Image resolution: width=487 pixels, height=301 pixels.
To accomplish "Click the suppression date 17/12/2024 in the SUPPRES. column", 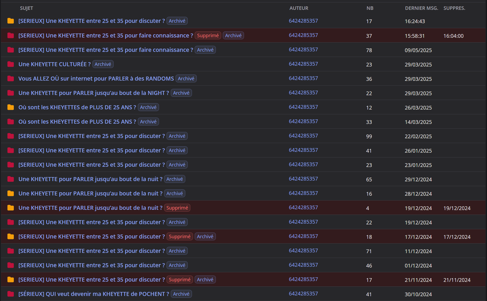I will pos(457,237).
